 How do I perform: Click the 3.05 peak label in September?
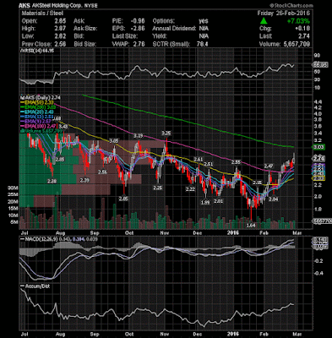click(x=114, y=140)
